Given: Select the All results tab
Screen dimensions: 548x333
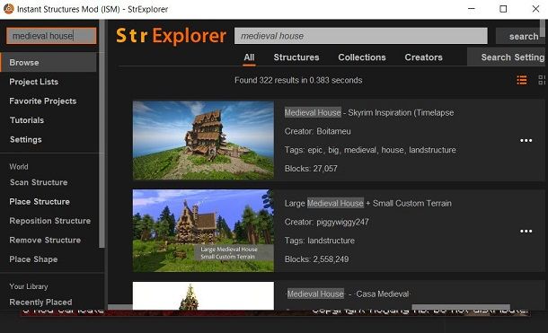Looking at the screenshot, I should [249, 57].
